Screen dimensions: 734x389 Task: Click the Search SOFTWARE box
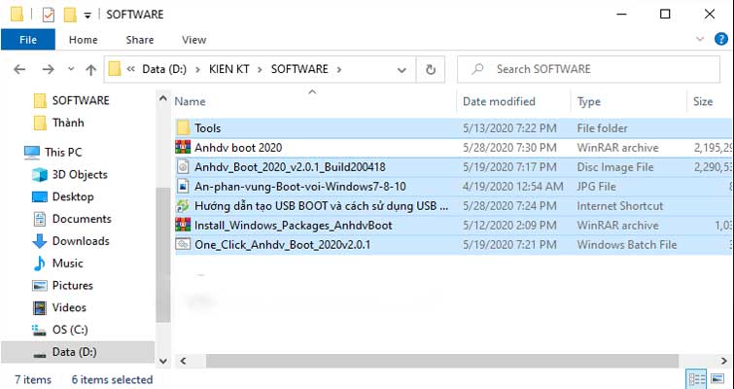click(588, 69)
